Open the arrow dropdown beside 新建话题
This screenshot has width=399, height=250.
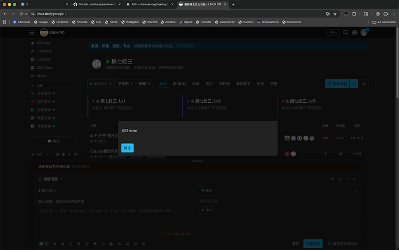[354, 84]
